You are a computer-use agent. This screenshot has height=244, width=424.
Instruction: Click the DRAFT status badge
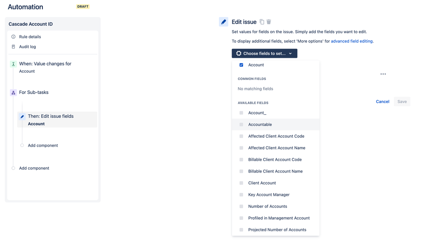(x=83, y=6)
